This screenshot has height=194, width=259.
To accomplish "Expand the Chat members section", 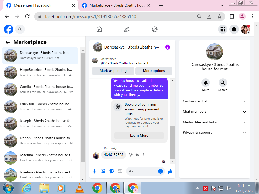I will coord(214,112).
